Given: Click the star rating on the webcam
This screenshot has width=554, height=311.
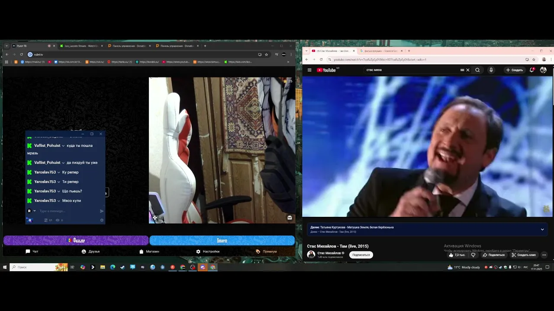Looking at the screenshot, I should pyautogui.click(x=287, y=81).
